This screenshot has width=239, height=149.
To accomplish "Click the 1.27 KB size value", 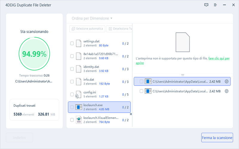I will coord(104,97).
